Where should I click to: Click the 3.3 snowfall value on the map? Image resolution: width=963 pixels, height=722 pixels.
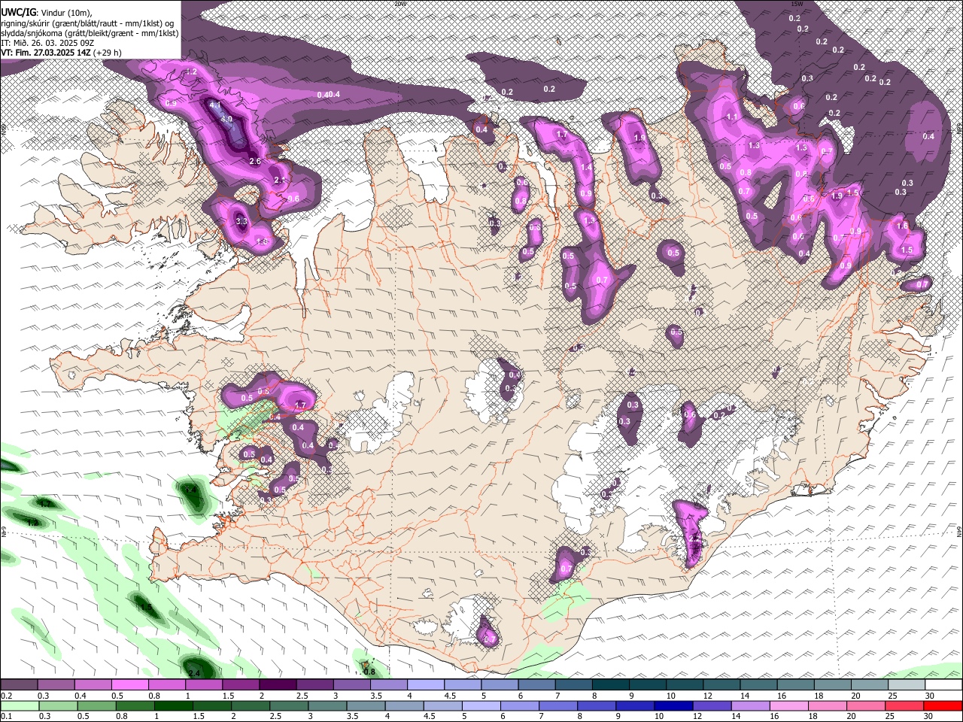[242, 222]
